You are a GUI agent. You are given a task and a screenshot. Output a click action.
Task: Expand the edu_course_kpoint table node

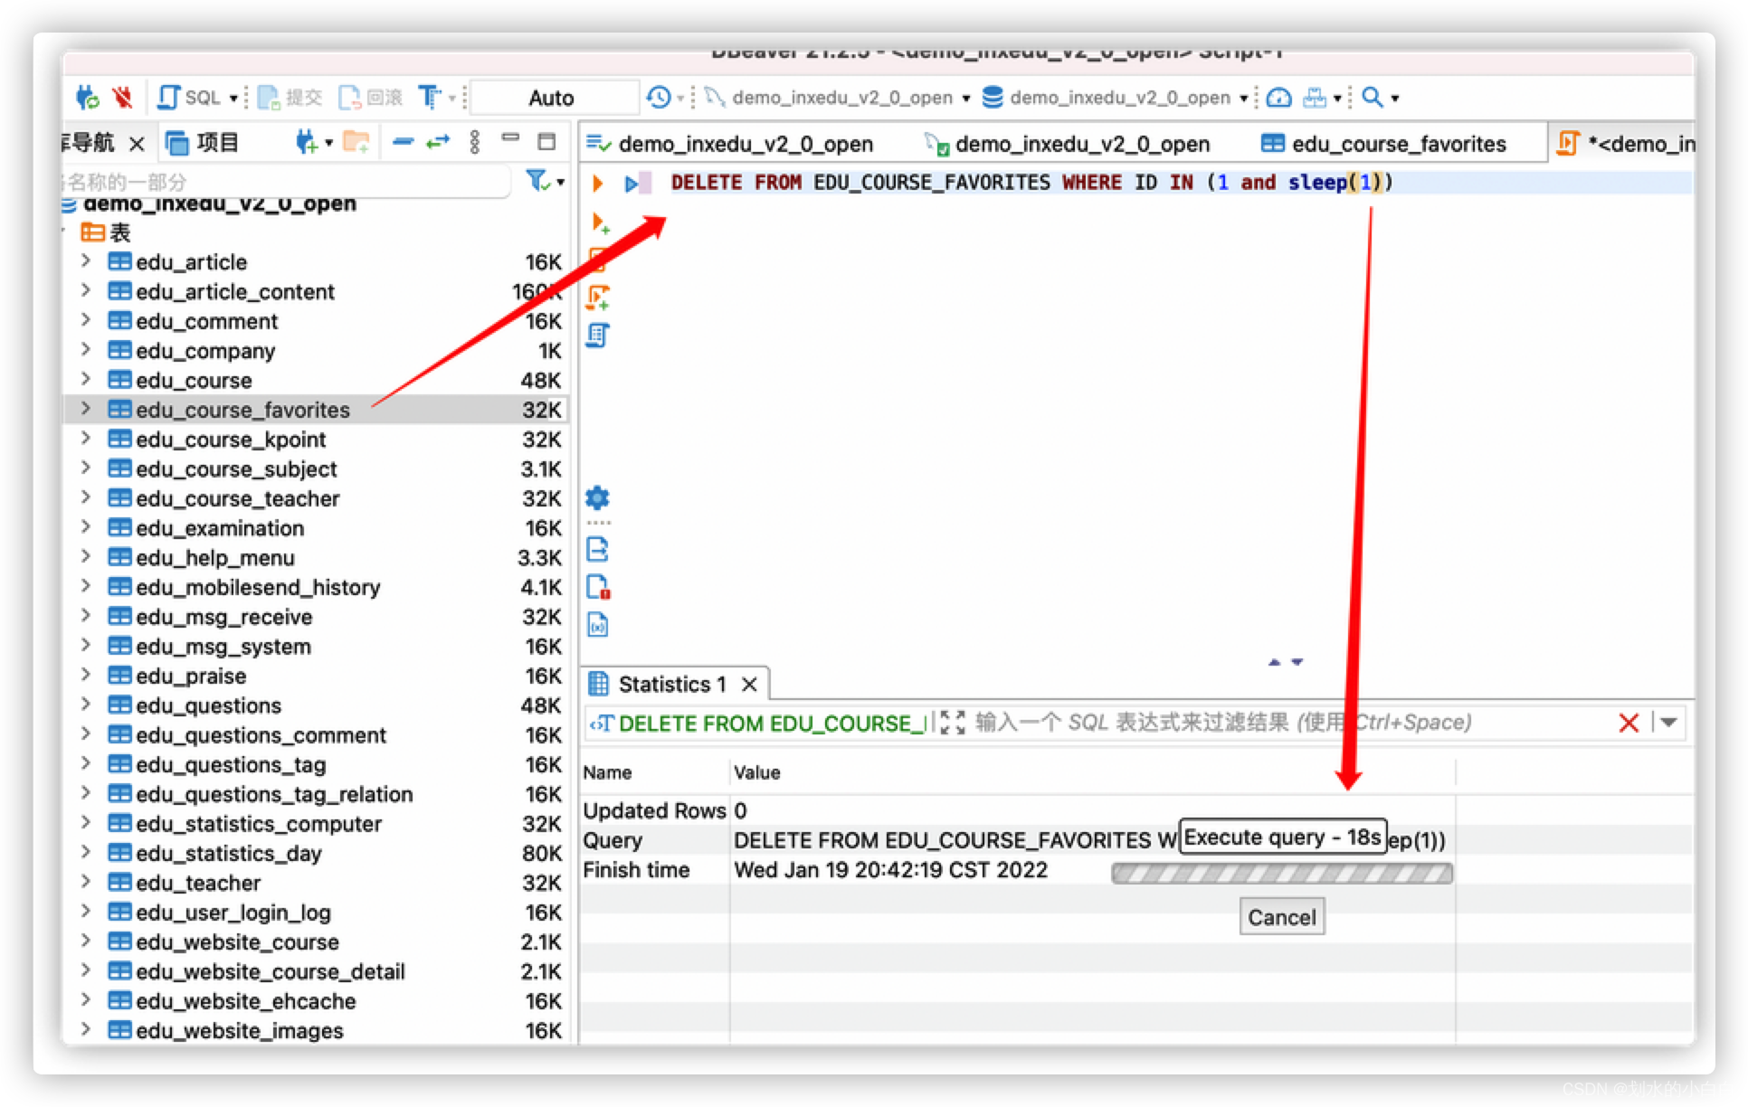tap(86, 438)
